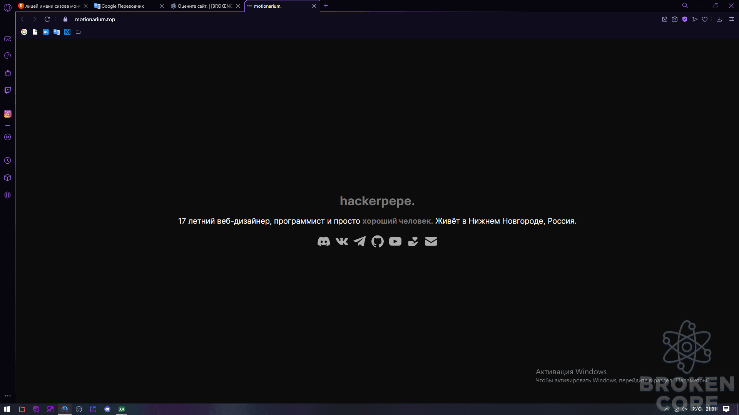
Task: Open the Windows notification center icon
Action: click(x=726, y=409)
